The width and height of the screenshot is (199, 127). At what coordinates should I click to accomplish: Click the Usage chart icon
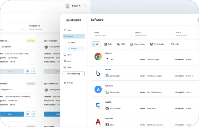click(65, 67)
